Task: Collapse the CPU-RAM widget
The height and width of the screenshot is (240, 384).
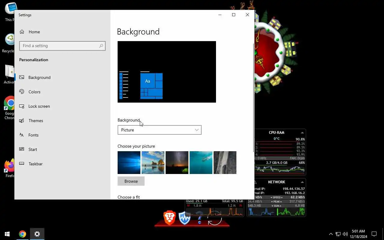Action: tap(302, 133)
